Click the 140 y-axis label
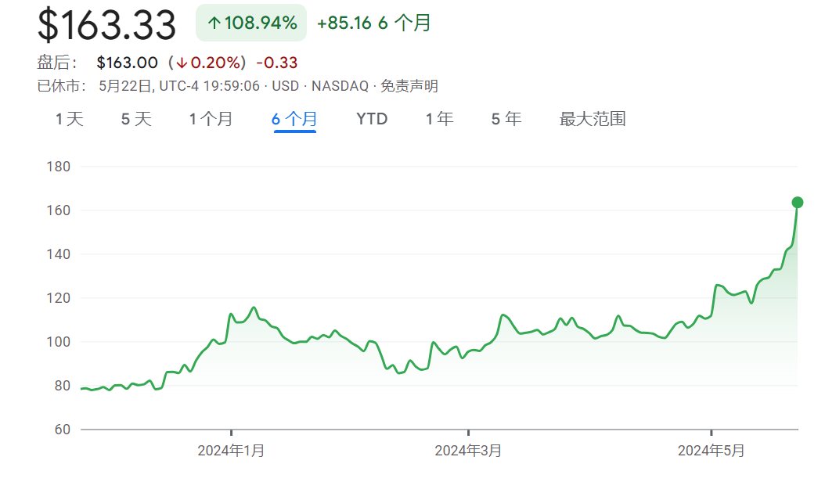 click(x=59, y=254)
